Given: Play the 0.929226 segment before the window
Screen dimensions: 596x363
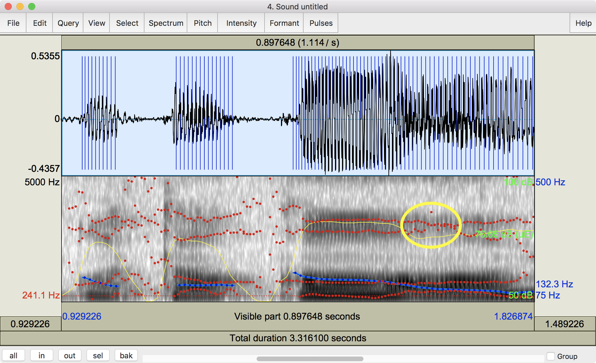Looking at the screenshot, I should click(x=31, y=324).
